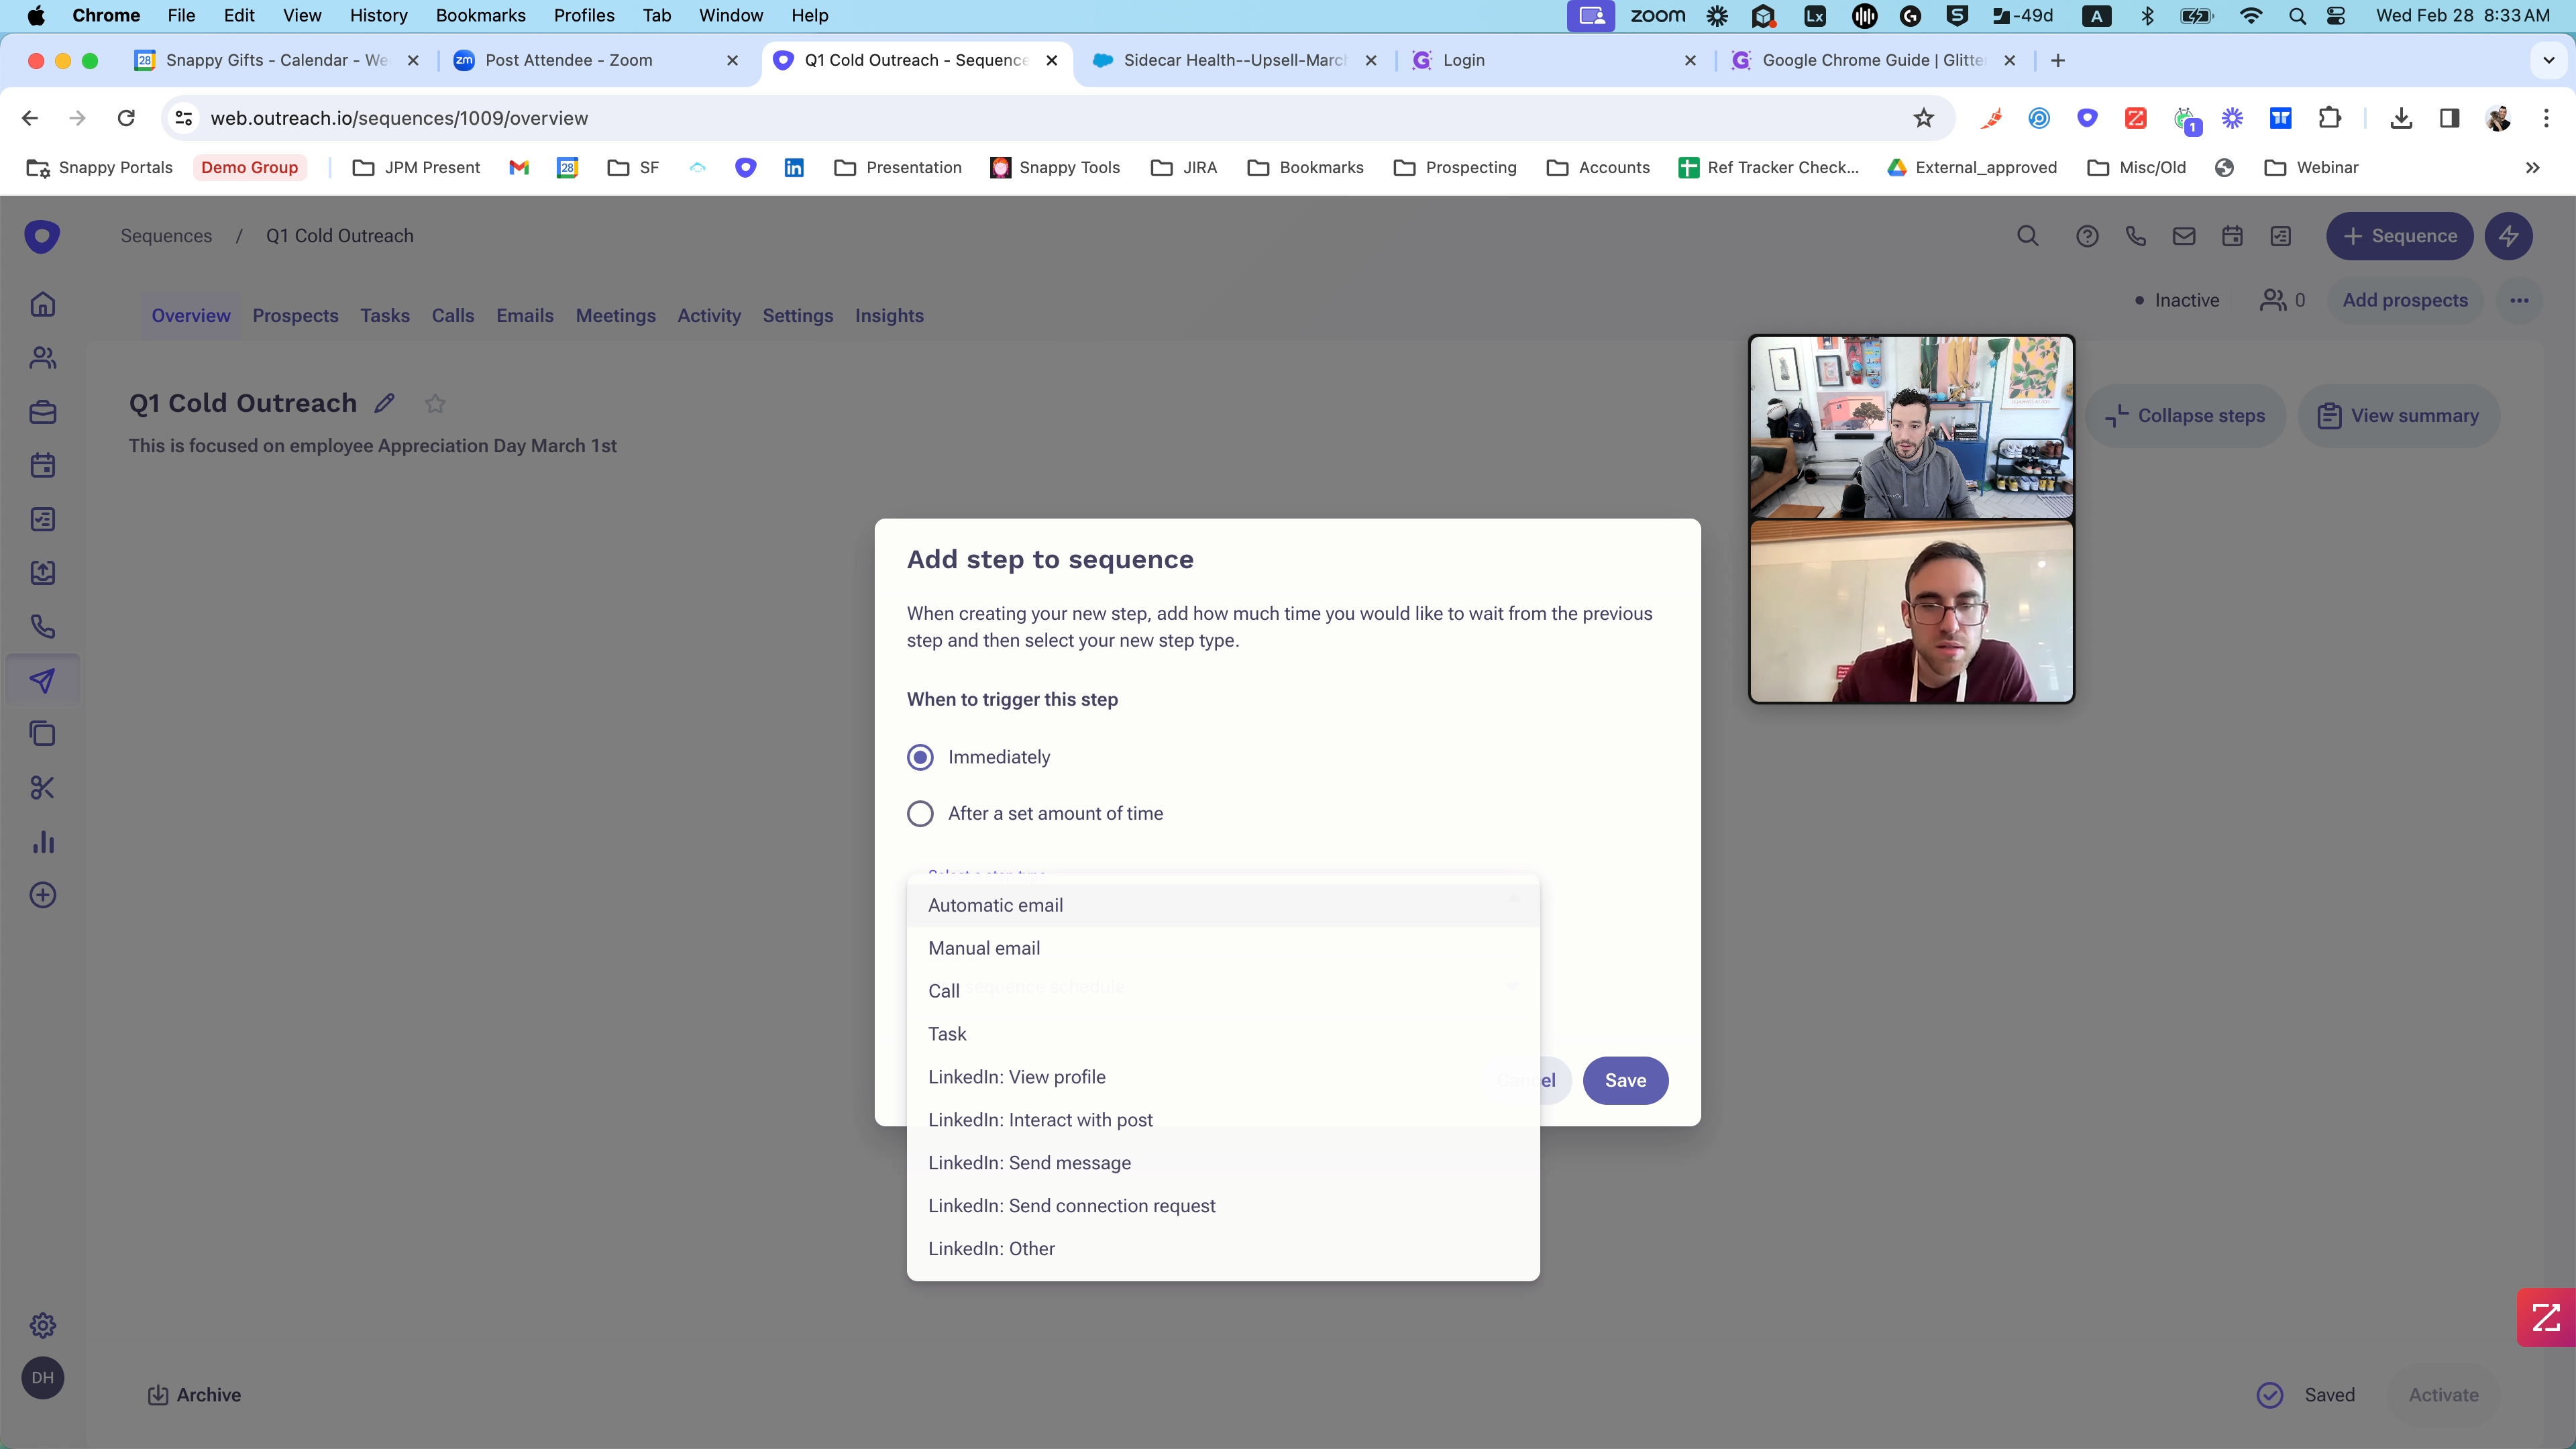Viewport: 2576px width, 1449px height.
Task: Choose Automatic email from step type list
Action: 1223,905
